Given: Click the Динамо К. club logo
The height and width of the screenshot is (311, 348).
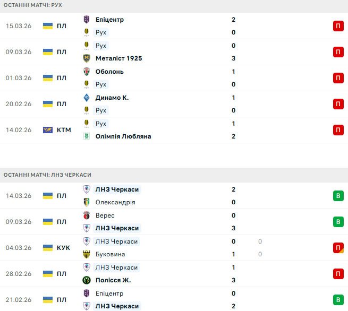Looking at the screenshot, I should click(87, 98).
